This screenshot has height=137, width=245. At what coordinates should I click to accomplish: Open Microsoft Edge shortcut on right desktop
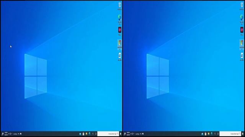(x=242, y=19)
